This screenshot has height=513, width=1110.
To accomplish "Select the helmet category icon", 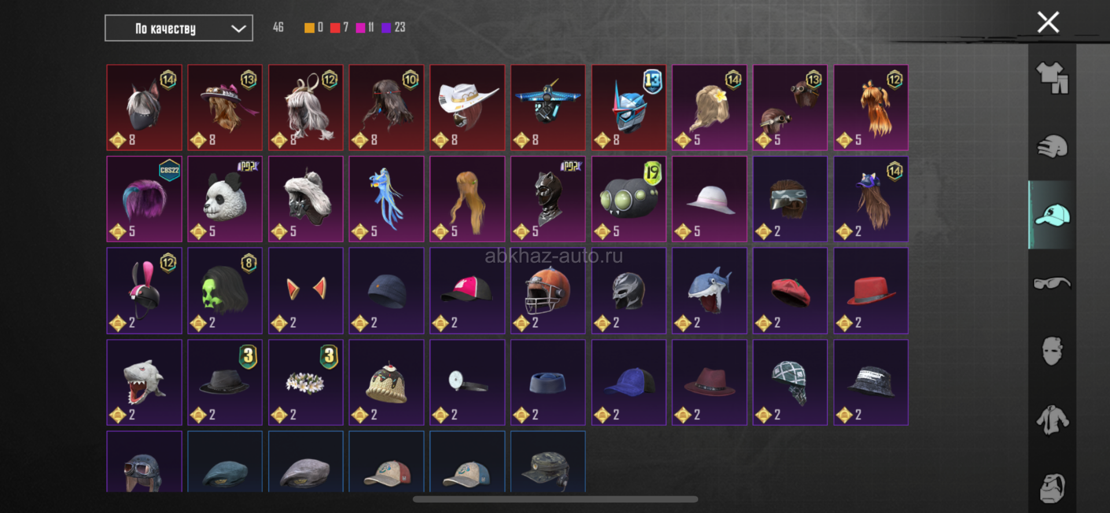I will [x=1052, y=147].
